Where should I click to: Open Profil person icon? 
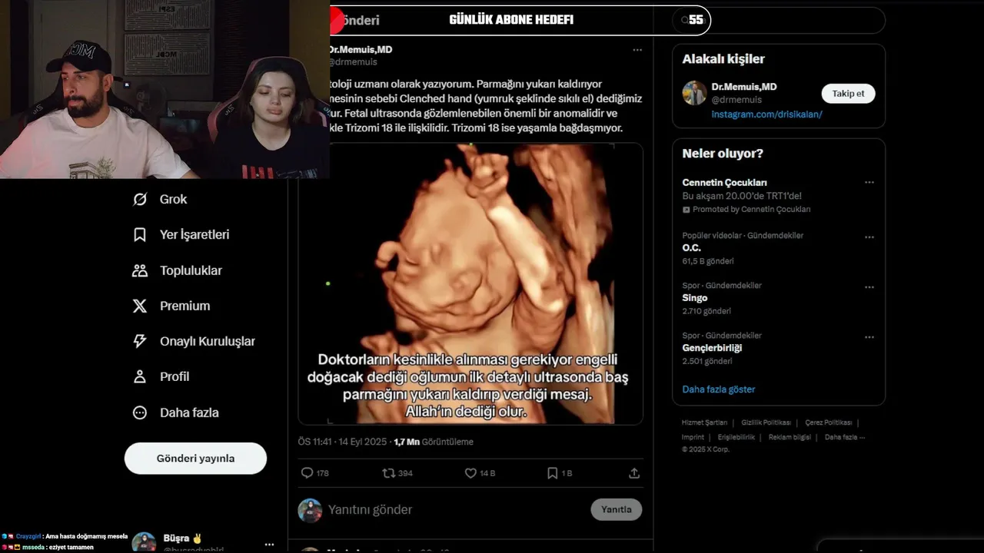(x=140, y=376)
